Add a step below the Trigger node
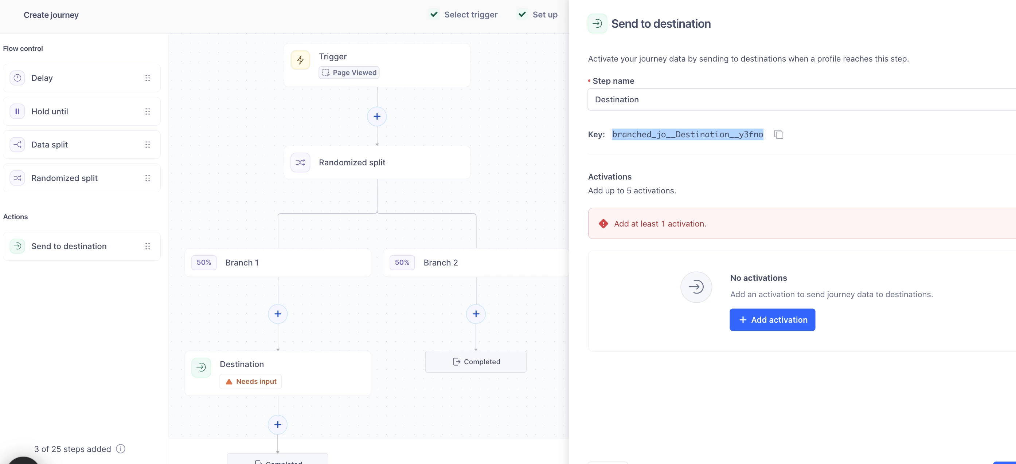Image resolution: width=1016 pixels, height=464 pixels. point(377,116)
